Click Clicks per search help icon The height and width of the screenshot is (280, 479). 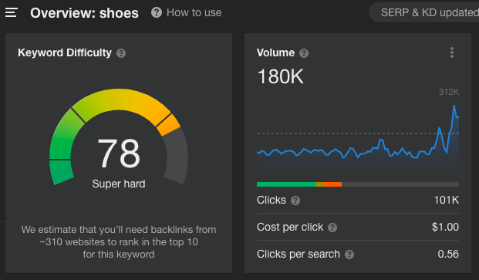(x=349, y=255)
